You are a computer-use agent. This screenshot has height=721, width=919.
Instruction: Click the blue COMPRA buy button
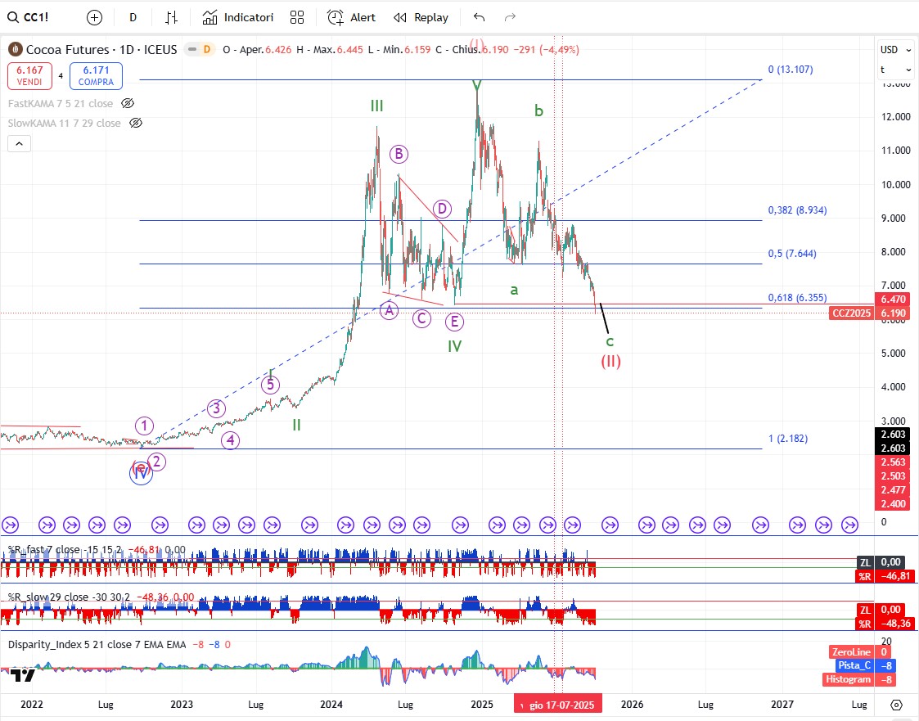[x=96, y=76]
